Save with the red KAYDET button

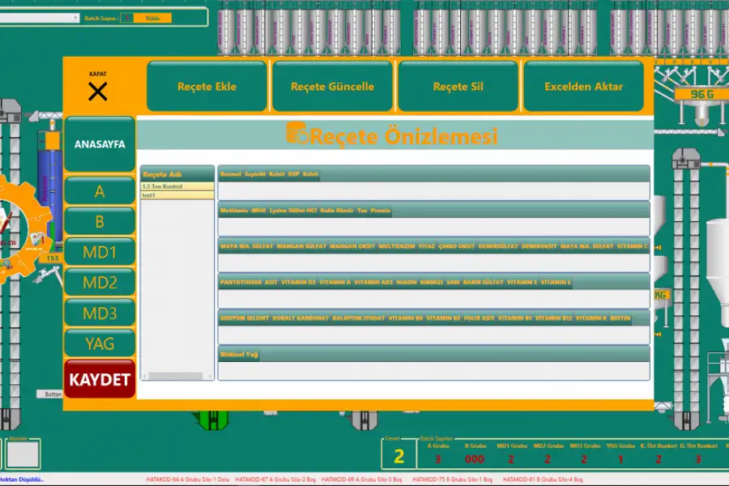[x=100, y=379]
